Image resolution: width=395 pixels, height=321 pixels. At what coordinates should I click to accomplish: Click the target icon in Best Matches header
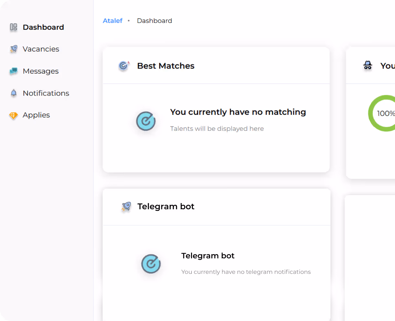coord(124,66)
